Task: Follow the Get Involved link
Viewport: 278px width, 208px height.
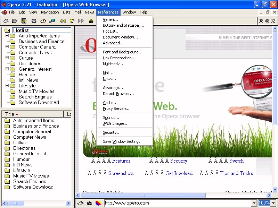Action: [x=179, y=173]
